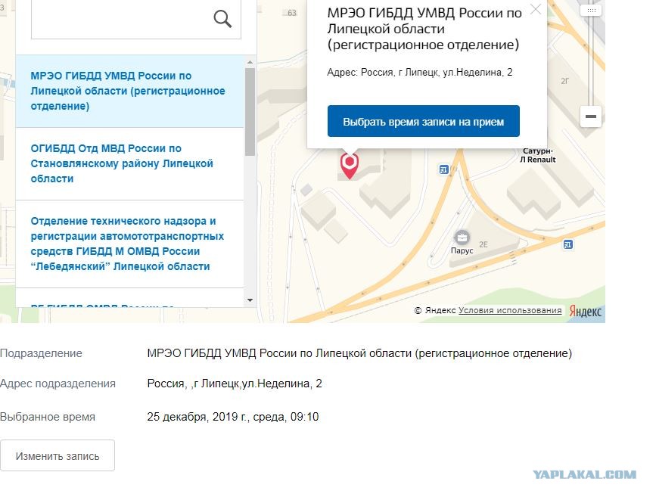Focus the department search input field
The height and width of the screenshot is (497, 656).
[136, 19]
